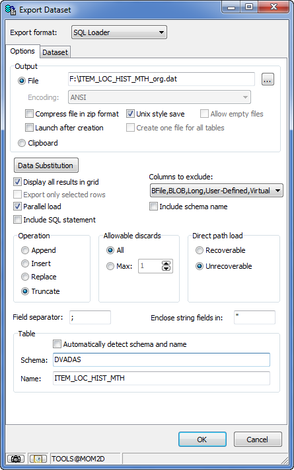
Task: Switch to the Dataset tab
Action: click(55, 52)
